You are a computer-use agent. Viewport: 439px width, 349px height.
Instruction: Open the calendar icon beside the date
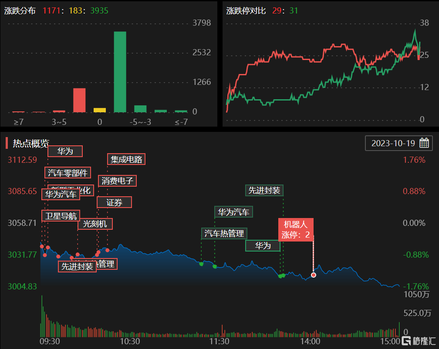pyautogui.click(x=424, y=143)
